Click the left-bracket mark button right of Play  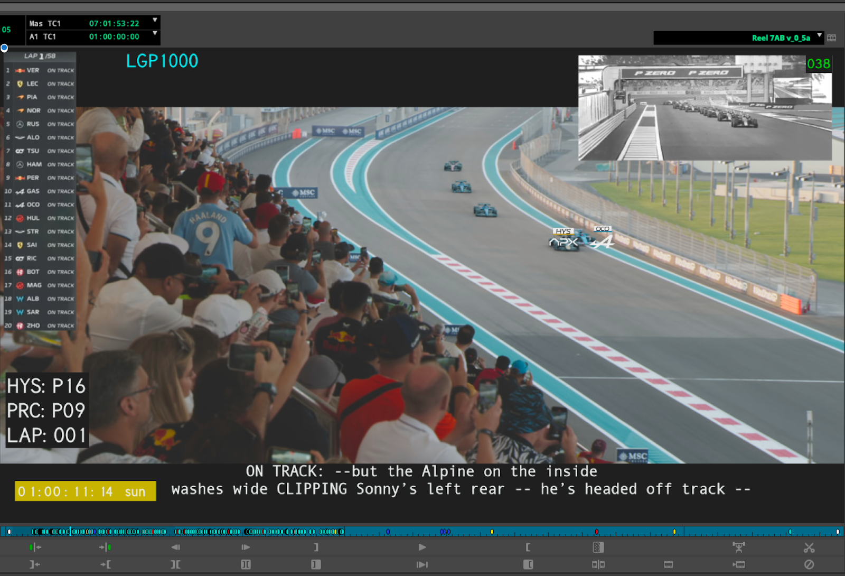click(x=528, y=547)
